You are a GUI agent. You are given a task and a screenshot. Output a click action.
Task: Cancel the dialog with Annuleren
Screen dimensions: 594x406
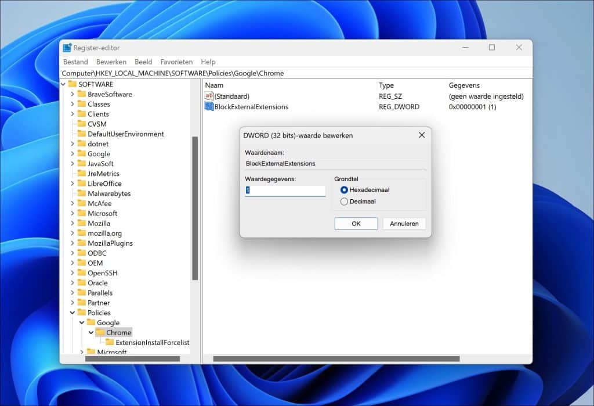coord(404,224)
